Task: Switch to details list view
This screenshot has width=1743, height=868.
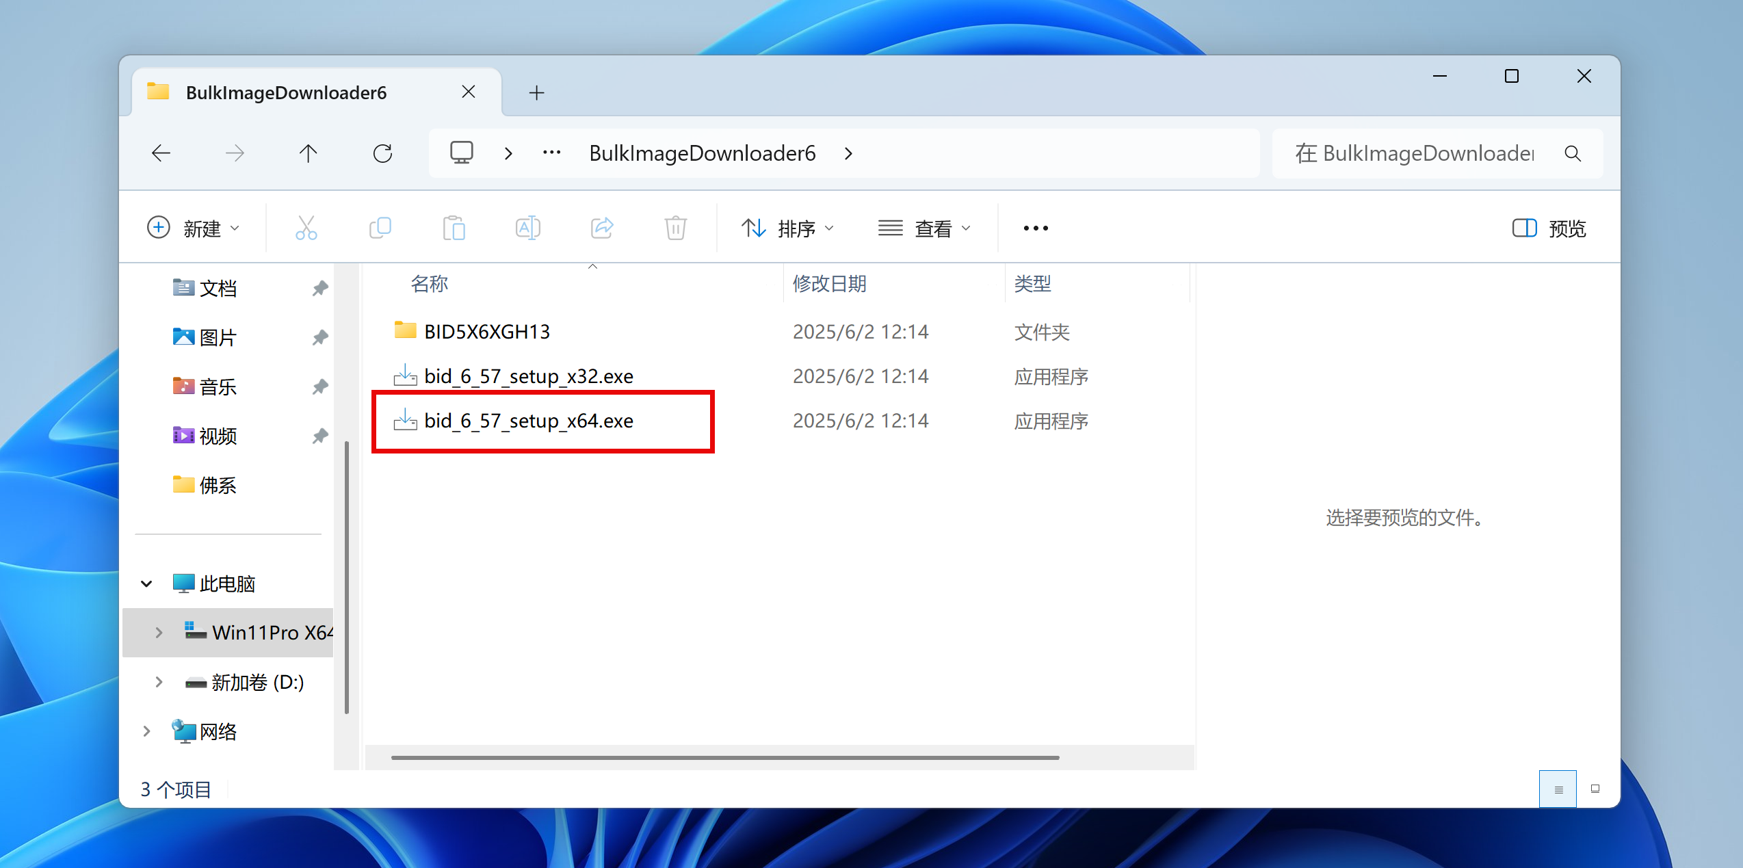Action: pos(1558,789)
